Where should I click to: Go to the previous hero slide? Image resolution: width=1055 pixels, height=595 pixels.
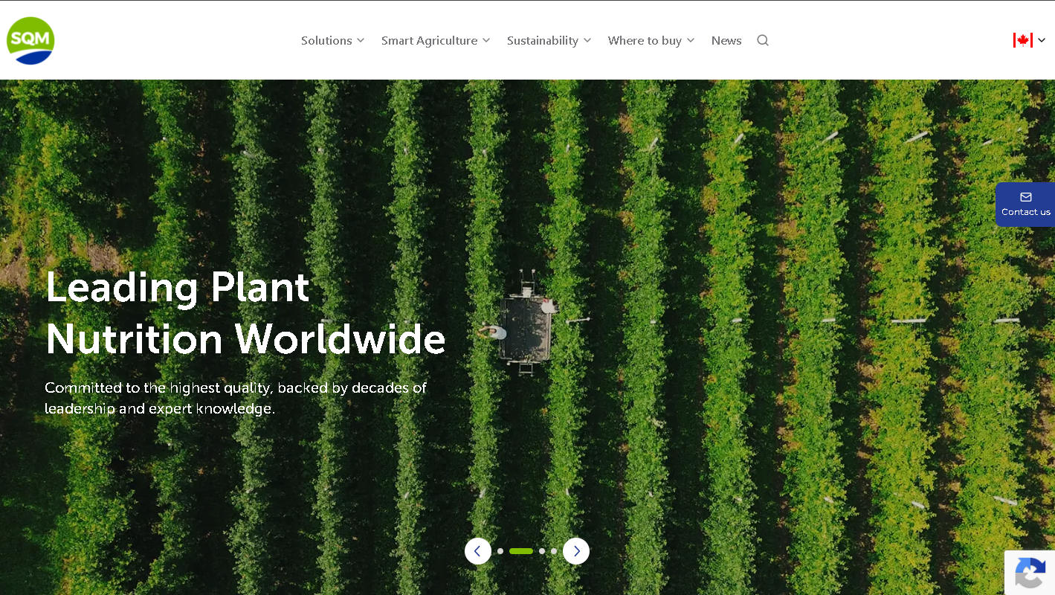coord(478,551)
